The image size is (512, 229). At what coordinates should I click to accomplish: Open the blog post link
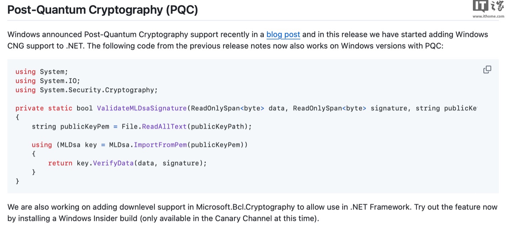coord(283,35)
